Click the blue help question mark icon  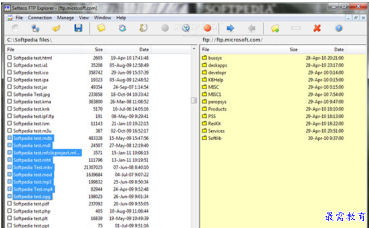tap(339, 28)
